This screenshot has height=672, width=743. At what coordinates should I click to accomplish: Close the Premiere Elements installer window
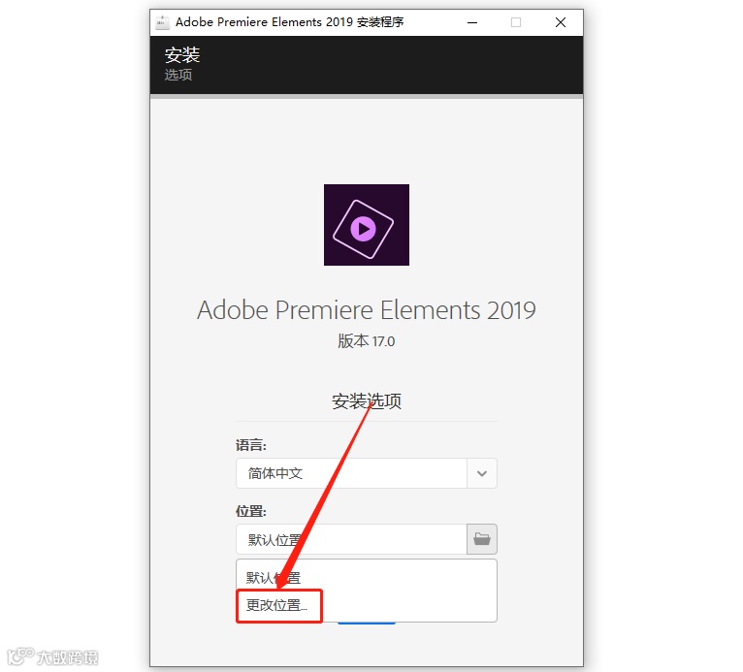pyautogui.click(x=561, y=22)
